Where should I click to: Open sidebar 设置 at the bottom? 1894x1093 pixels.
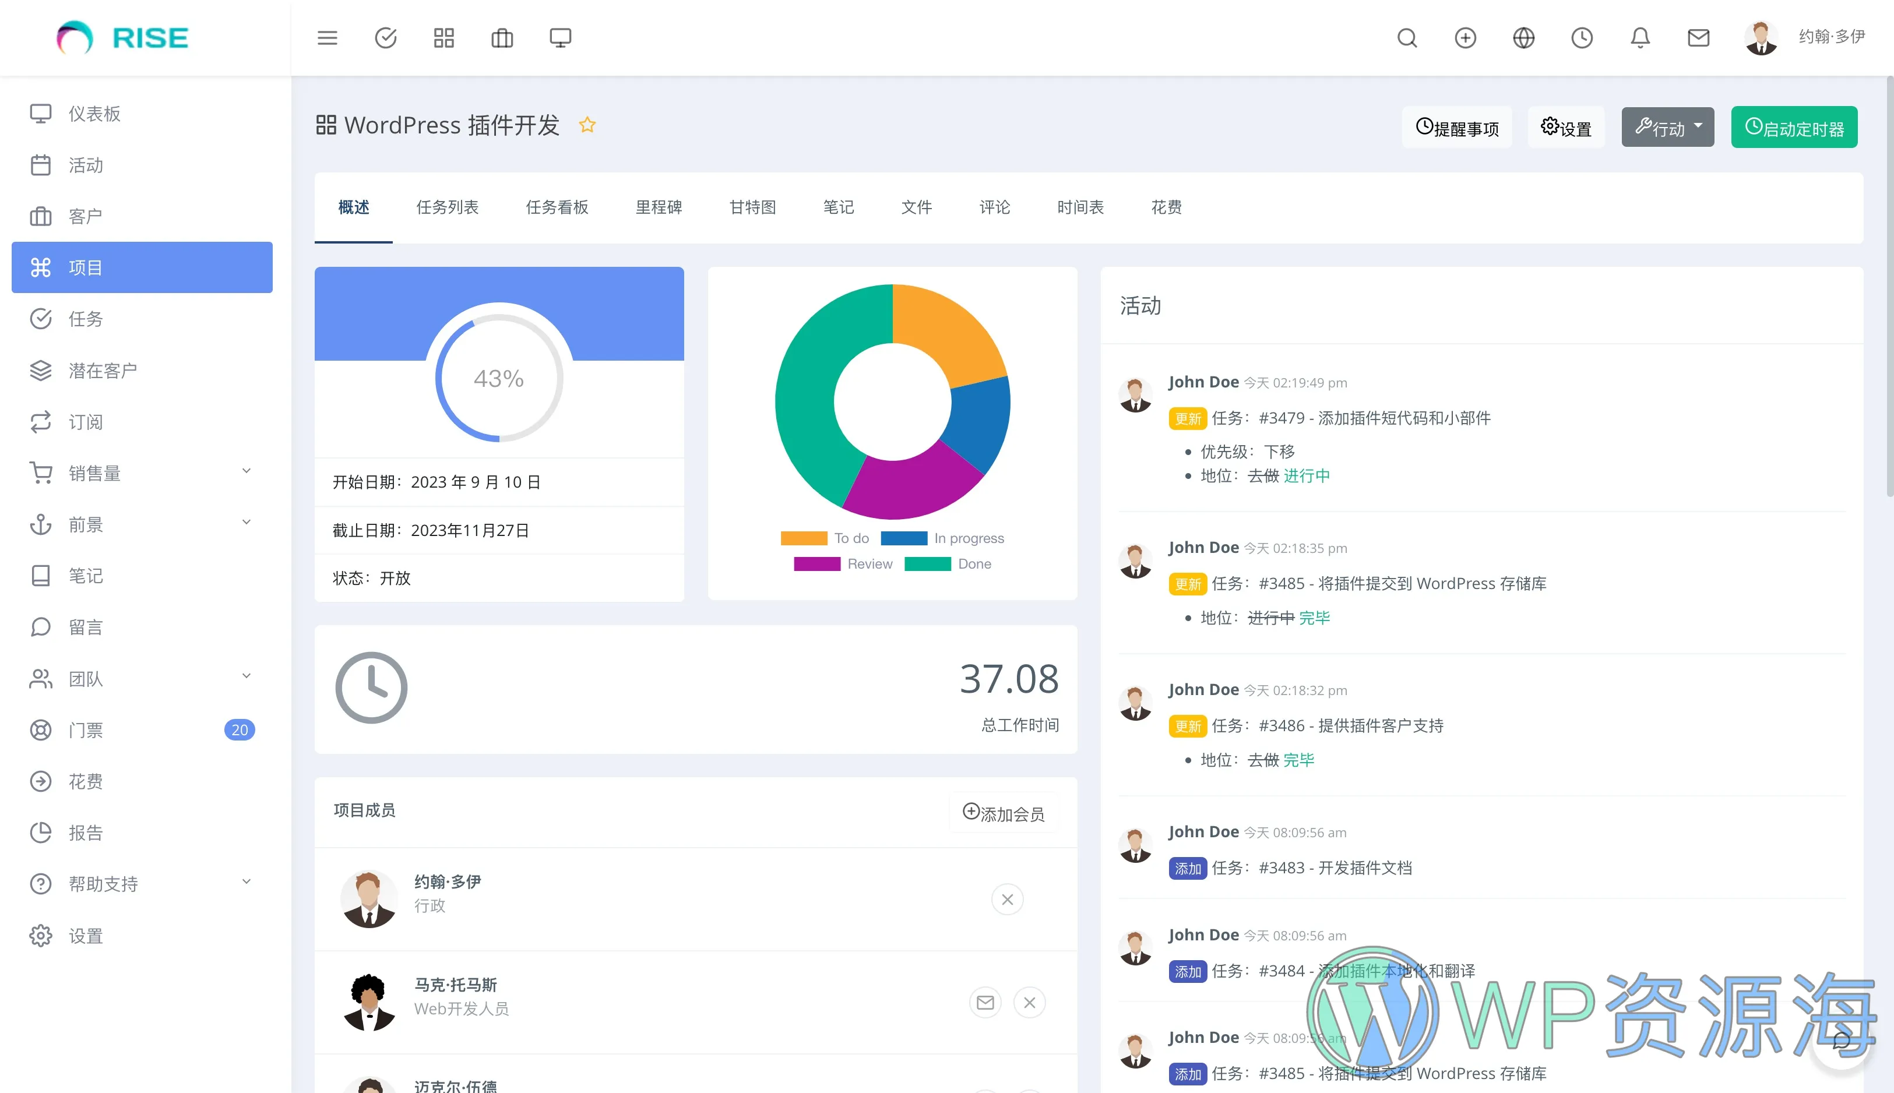[142, 935]
